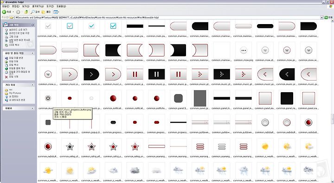Select the tall dark gray panel thumbnail

(200, 98)
